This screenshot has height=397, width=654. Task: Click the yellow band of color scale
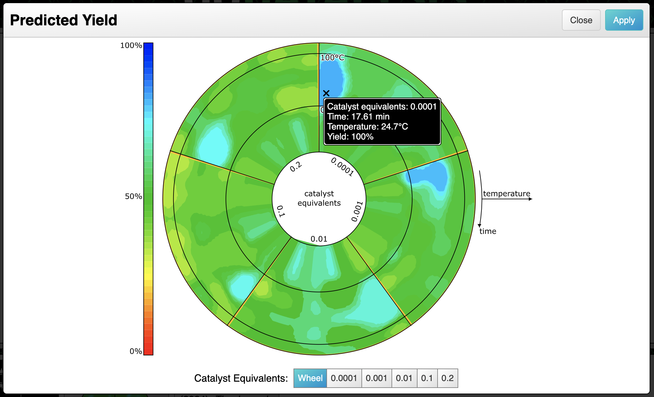coord(148,275)
